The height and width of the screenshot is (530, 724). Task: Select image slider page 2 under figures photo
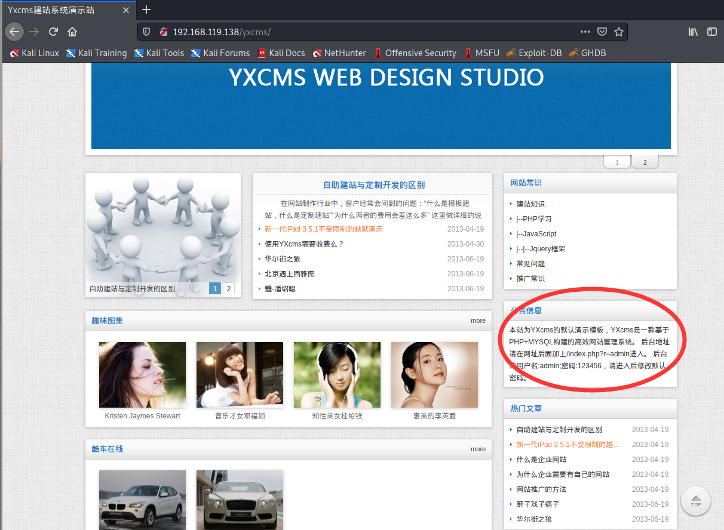(x=229, y=289)
